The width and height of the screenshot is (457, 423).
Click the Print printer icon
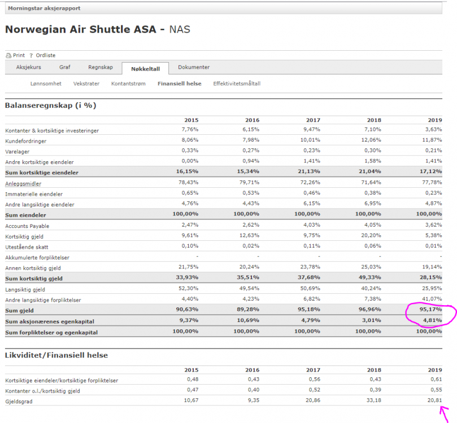point(8,55)
